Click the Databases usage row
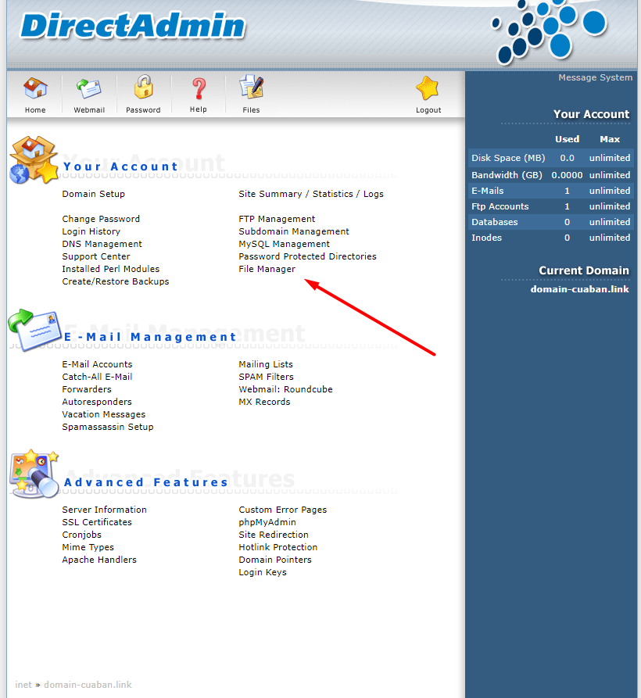This screenshot has width=641, height=698. click(x=550, y=222)
